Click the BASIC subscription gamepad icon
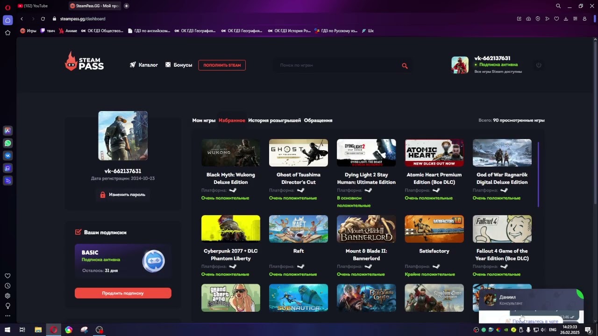 point(153,261)
